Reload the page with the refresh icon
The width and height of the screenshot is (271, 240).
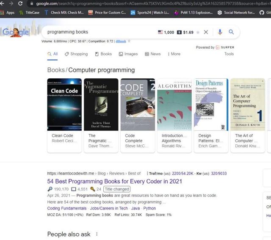pos(21,3)
